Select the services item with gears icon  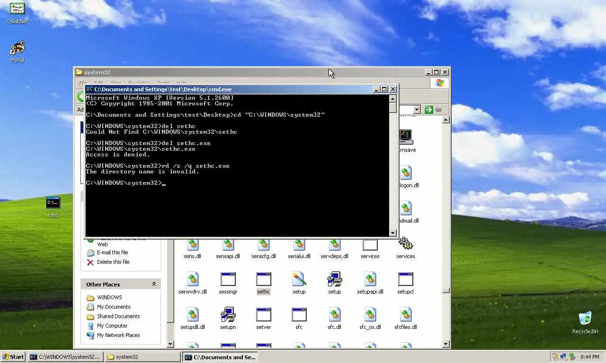(405, 248)
